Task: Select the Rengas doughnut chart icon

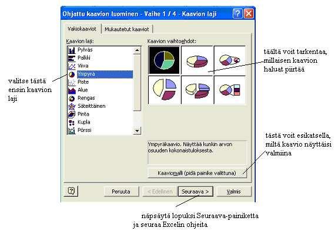Action: 72,98
